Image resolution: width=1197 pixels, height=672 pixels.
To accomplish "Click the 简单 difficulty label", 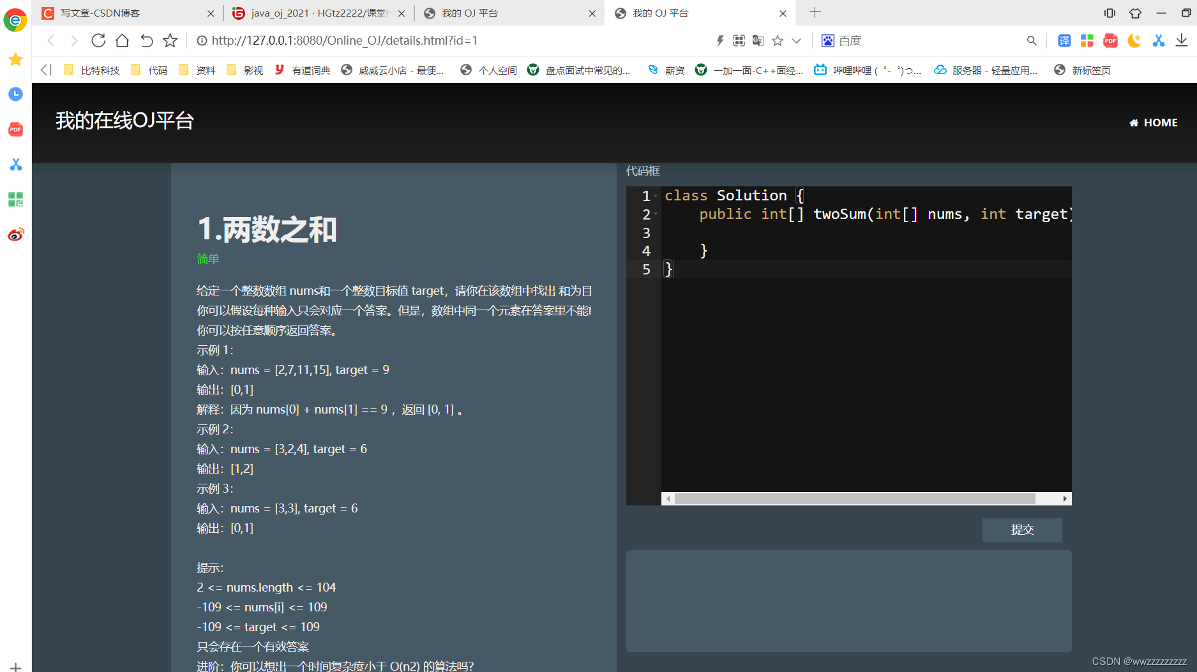I will click(x=208, y=258).
